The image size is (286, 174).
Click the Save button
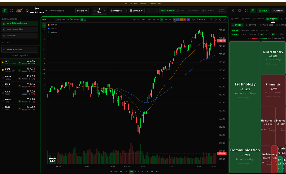coord(263,11)
